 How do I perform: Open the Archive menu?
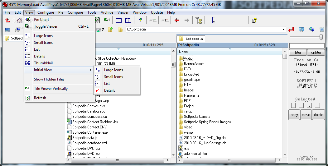107,12
